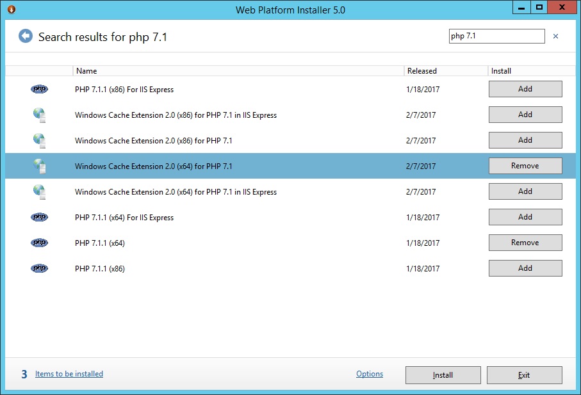Click the Search results for php 7.1 heading

coord(102,37)
